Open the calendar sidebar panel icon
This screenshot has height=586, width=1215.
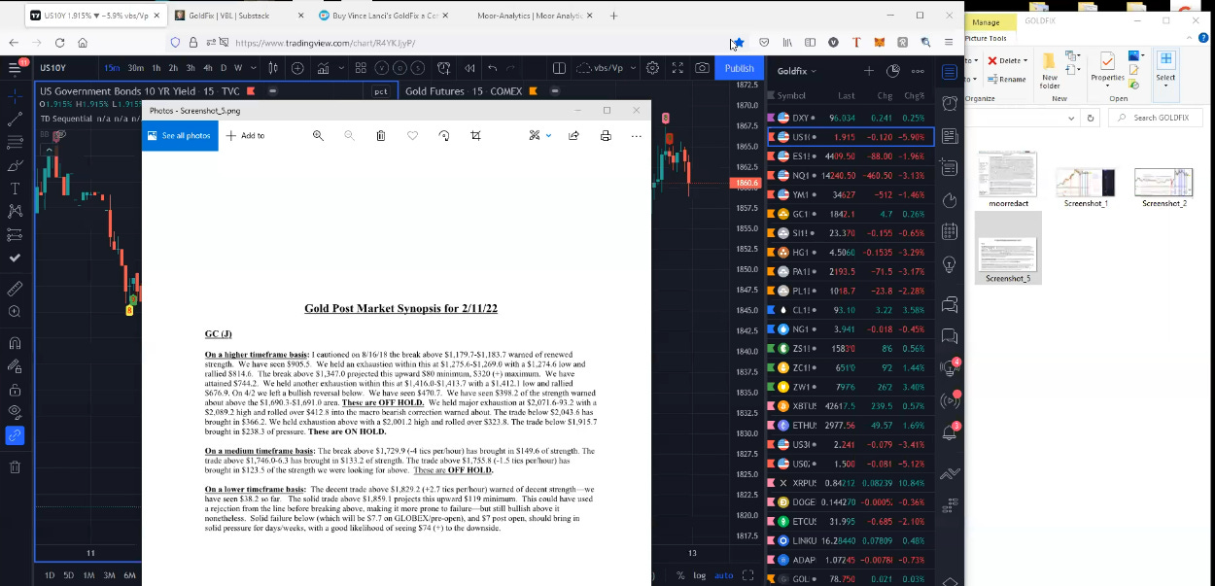click(x=950, y=231)
